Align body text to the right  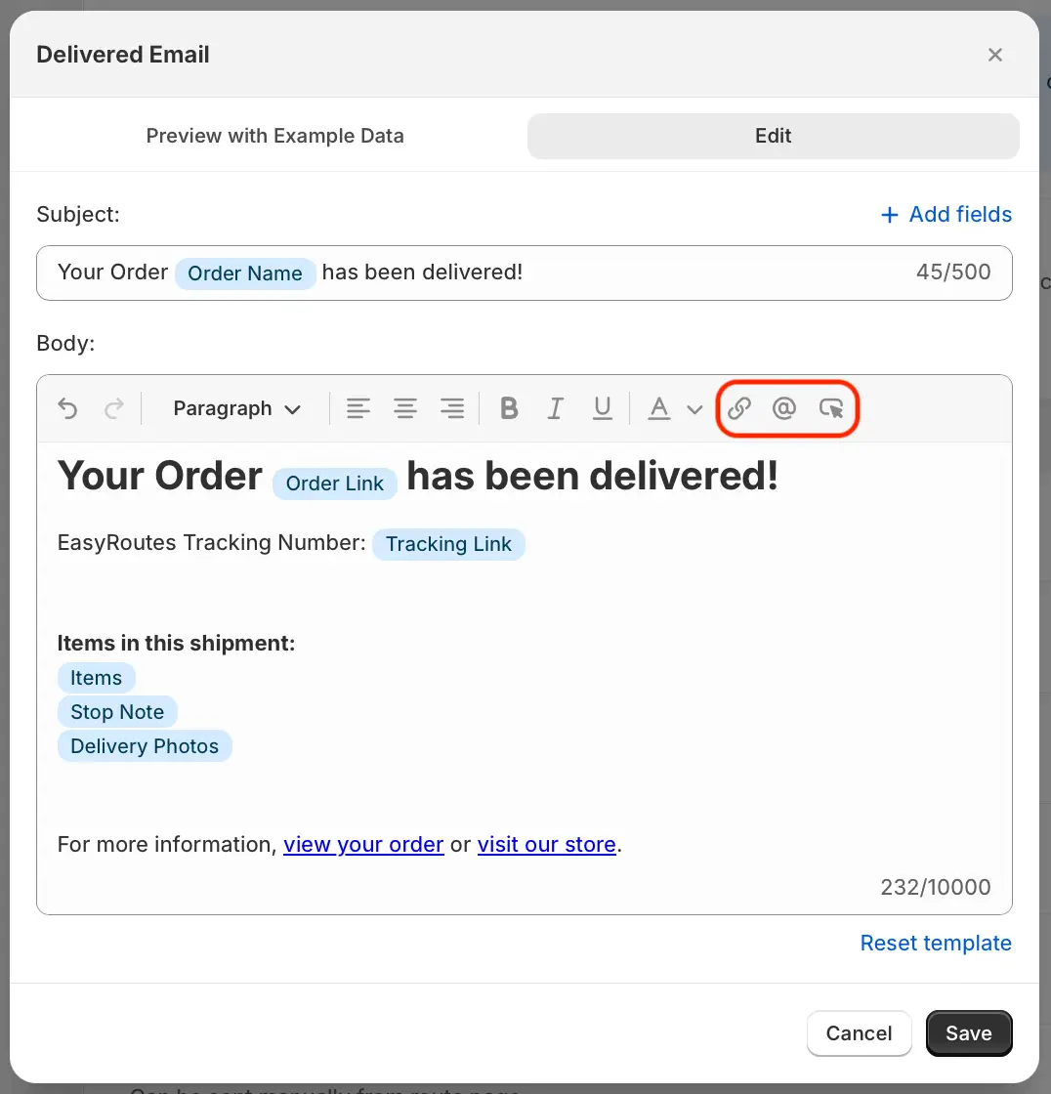pyautogui.click(x=452, y=408)
